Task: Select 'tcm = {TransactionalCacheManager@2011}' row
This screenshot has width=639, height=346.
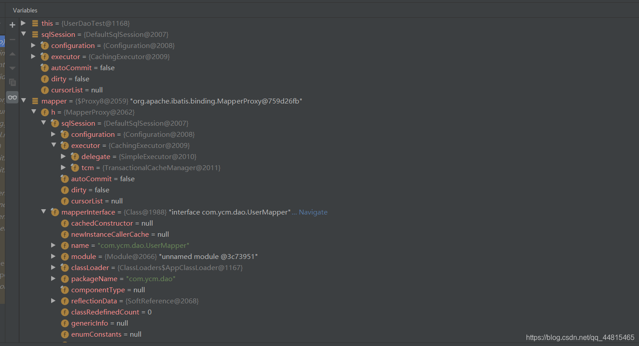Action: pyautogui.click(x=329, y=167)
